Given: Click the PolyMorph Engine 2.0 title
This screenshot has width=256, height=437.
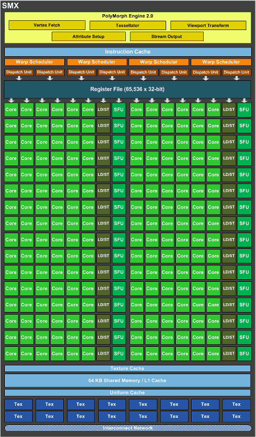Looking at the screenshot, I should pyautogui.click(x=127, y=16).
